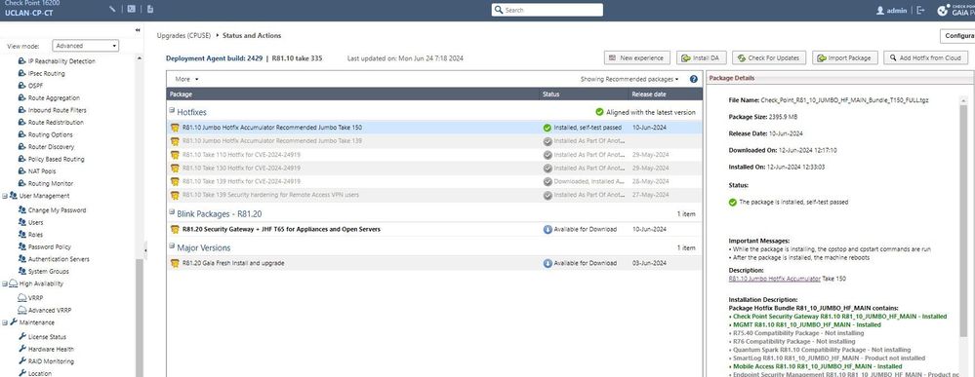Open NAT Pools in navigation tree
This screenshot has width=975, height=377.
tap(42, 171)
